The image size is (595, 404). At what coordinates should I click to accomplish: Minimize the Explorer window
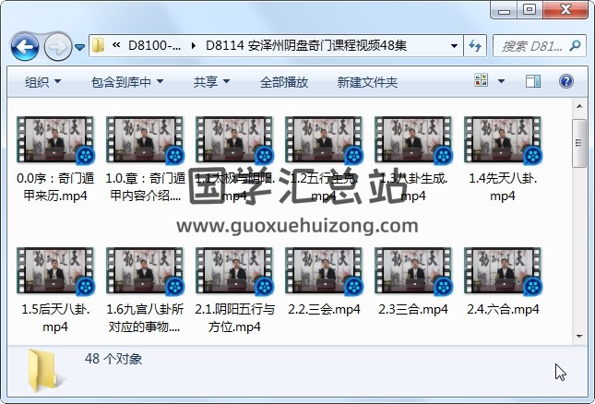tap(504, 9)
